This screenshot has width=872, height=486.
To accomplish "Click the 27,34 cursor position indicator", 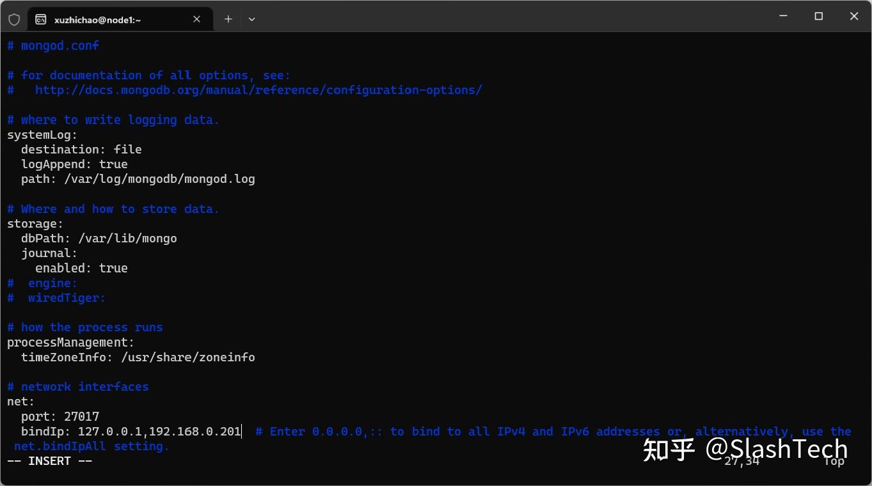I will click(x=741, y=460).
